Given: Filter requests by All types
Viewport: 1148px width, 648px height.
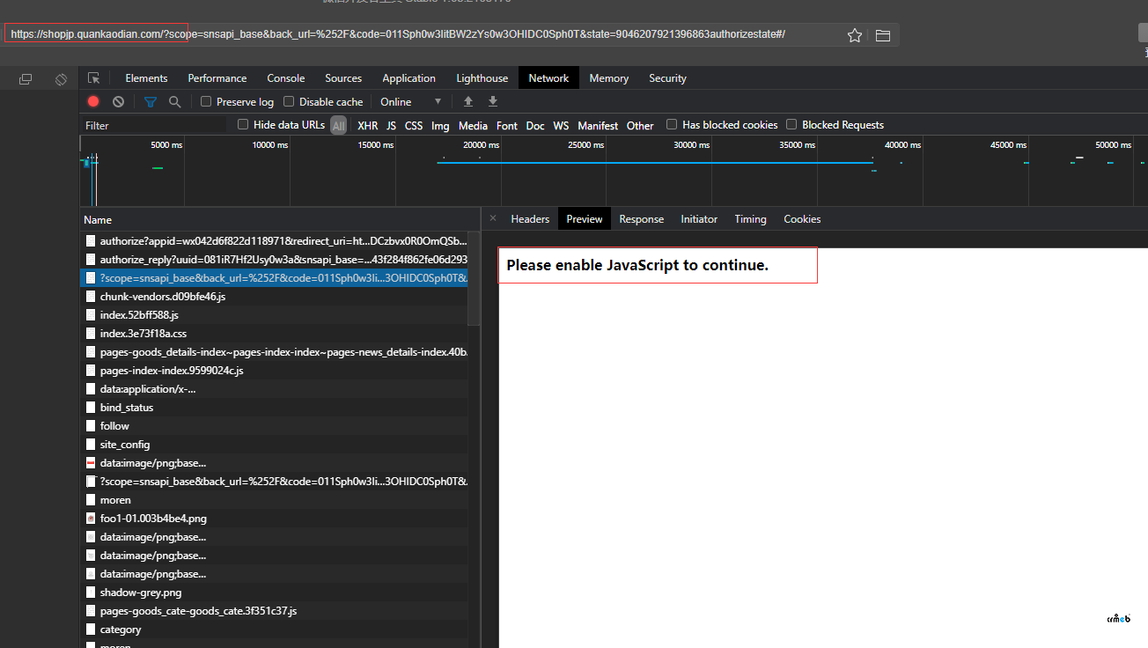Looking at the screenshot, I should coord(339,126).
